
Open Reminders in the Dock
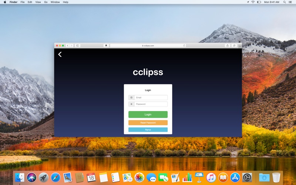click(x=115, y=178)
